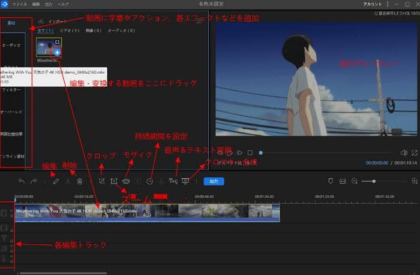
Task: Open the chroma key monitor icon
Action: coord(185,182)
